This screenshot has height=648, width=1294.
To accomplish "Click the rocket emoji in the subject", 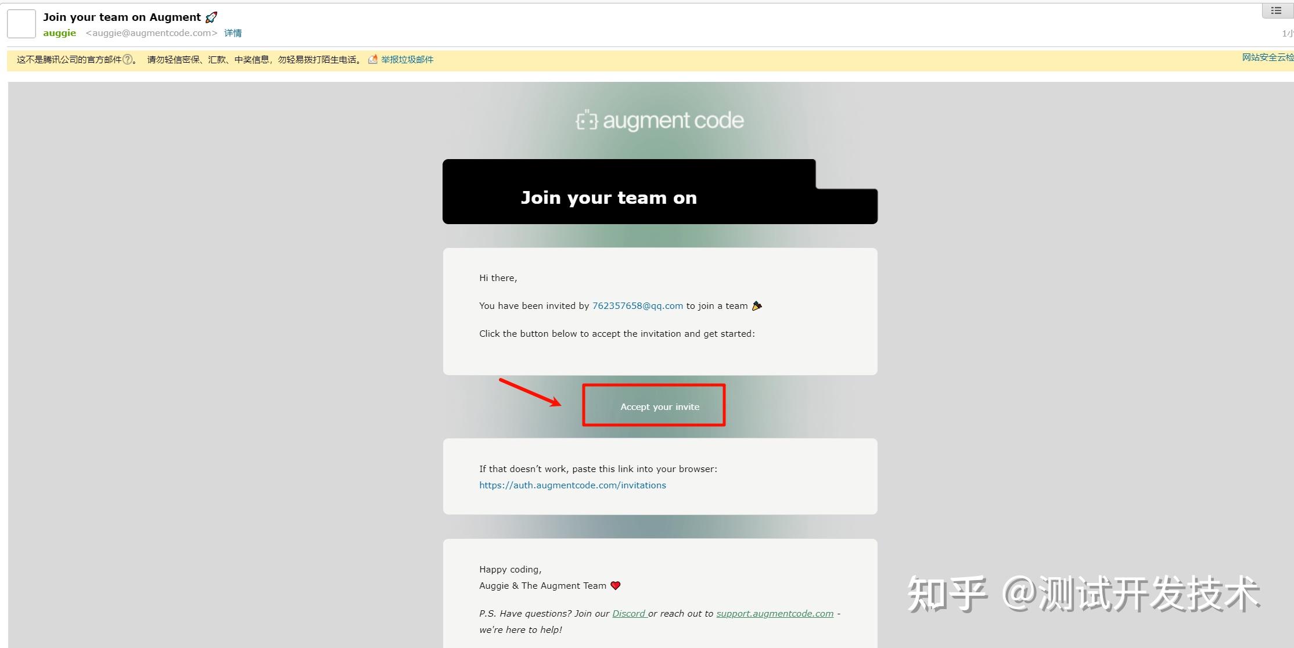I will pyautogui.click(x=211, y=17).
